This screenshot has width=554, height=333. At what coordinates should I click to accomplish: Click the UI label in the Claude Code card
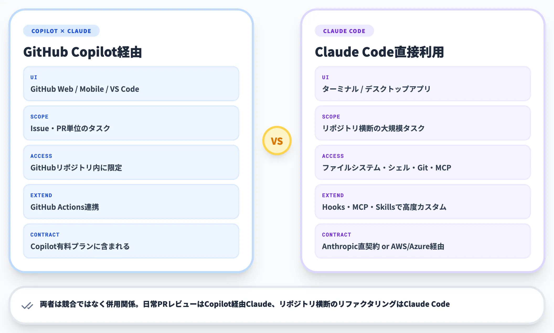tap(326, 77)
